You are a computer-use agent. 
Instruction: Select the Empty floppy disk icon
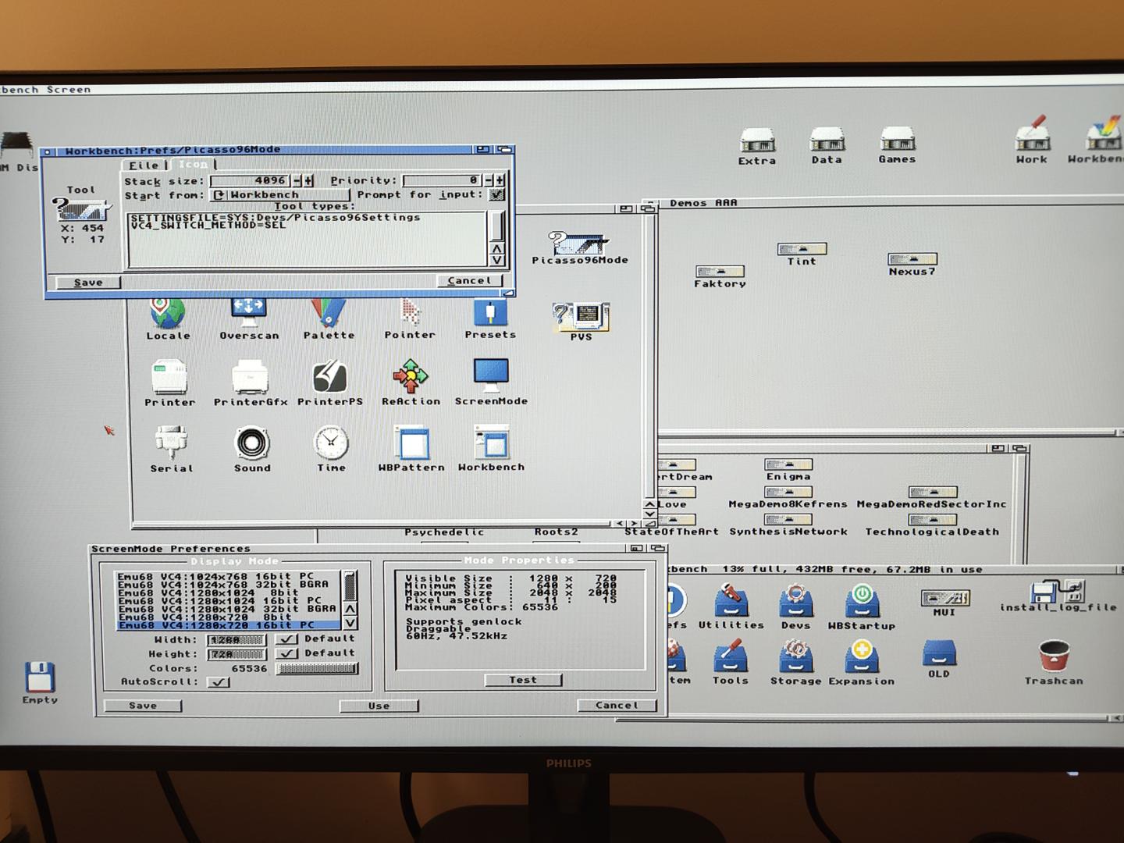[39, 677]
